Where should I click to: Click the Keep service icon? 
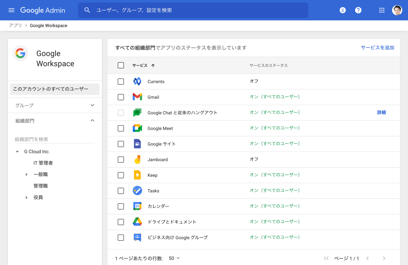click(x=137, y=175)
